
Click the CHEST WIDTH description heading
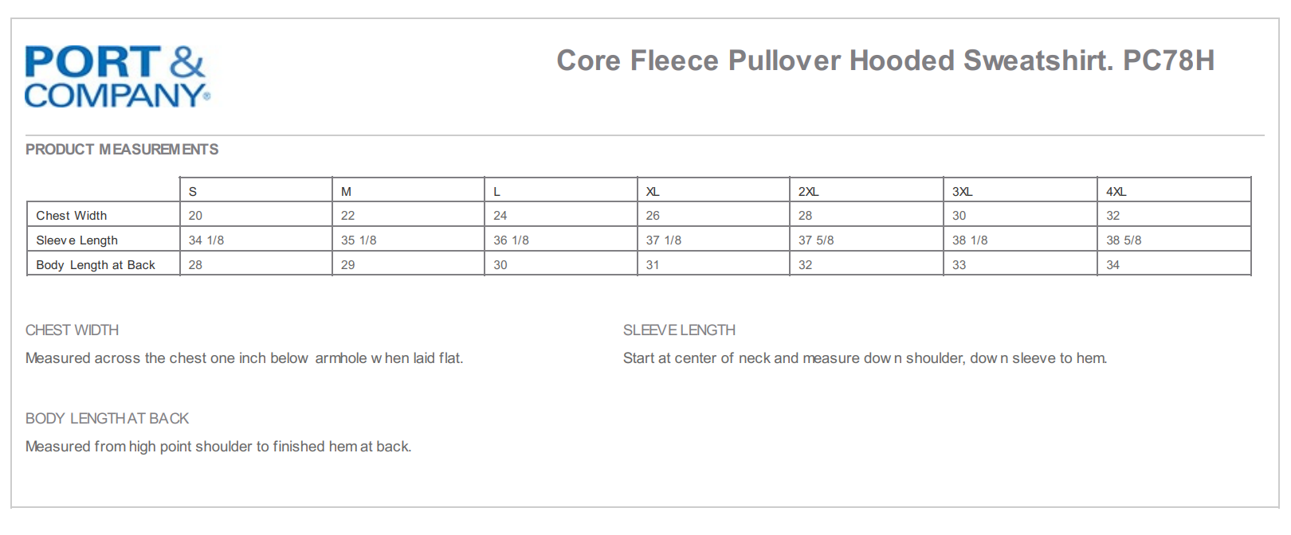[x=72, y=330]
